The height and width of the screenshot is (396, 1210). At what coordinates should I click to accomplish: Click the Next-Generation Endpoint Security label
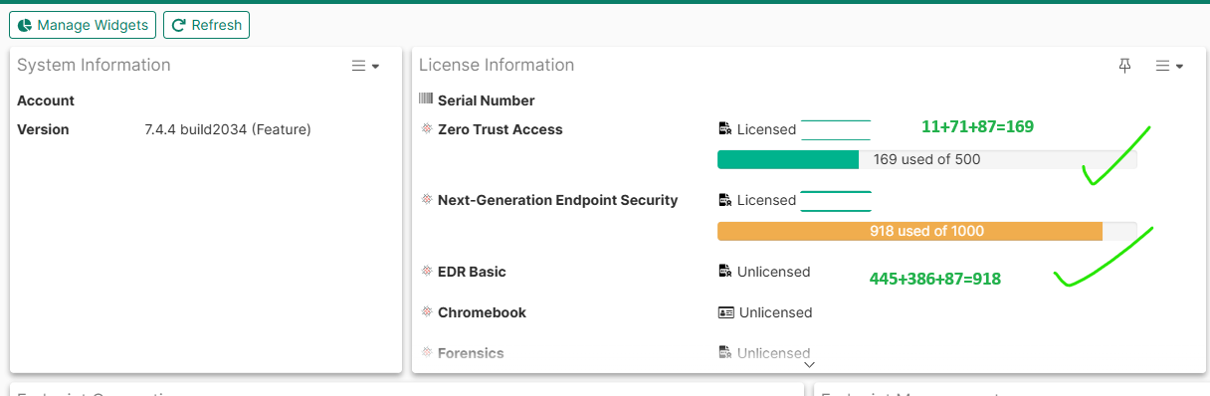pyautogui.click(x=557, y=200)
